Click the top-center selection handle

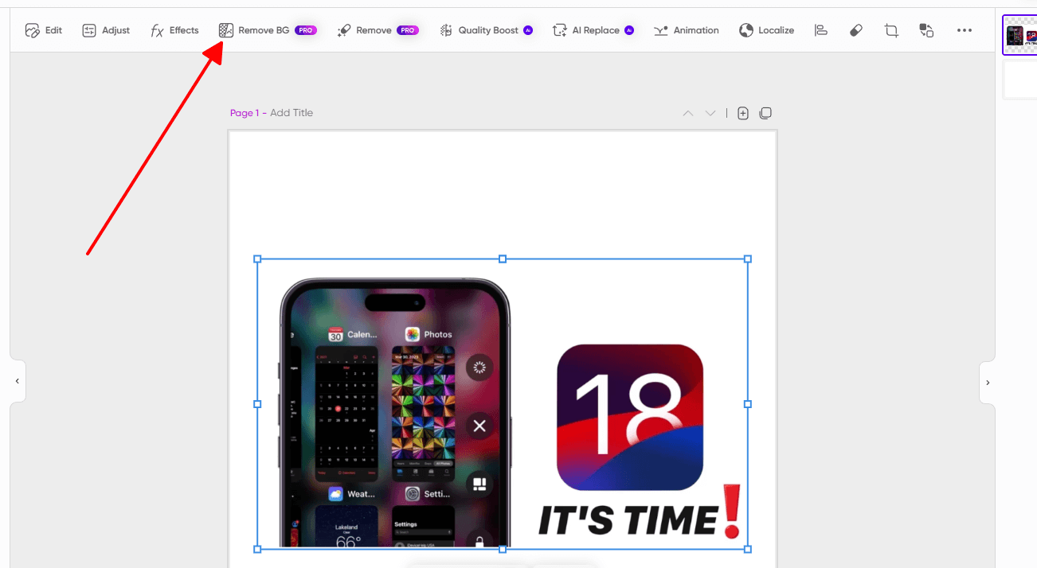(x=503, y=259)
